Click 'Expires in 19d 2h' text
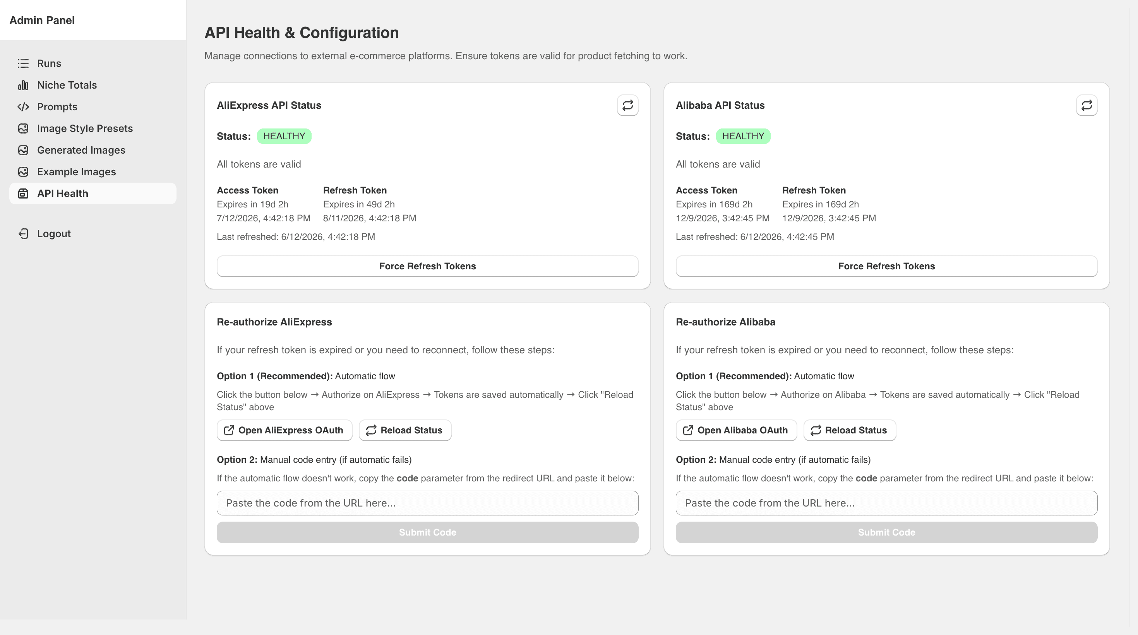 (252, 204)
